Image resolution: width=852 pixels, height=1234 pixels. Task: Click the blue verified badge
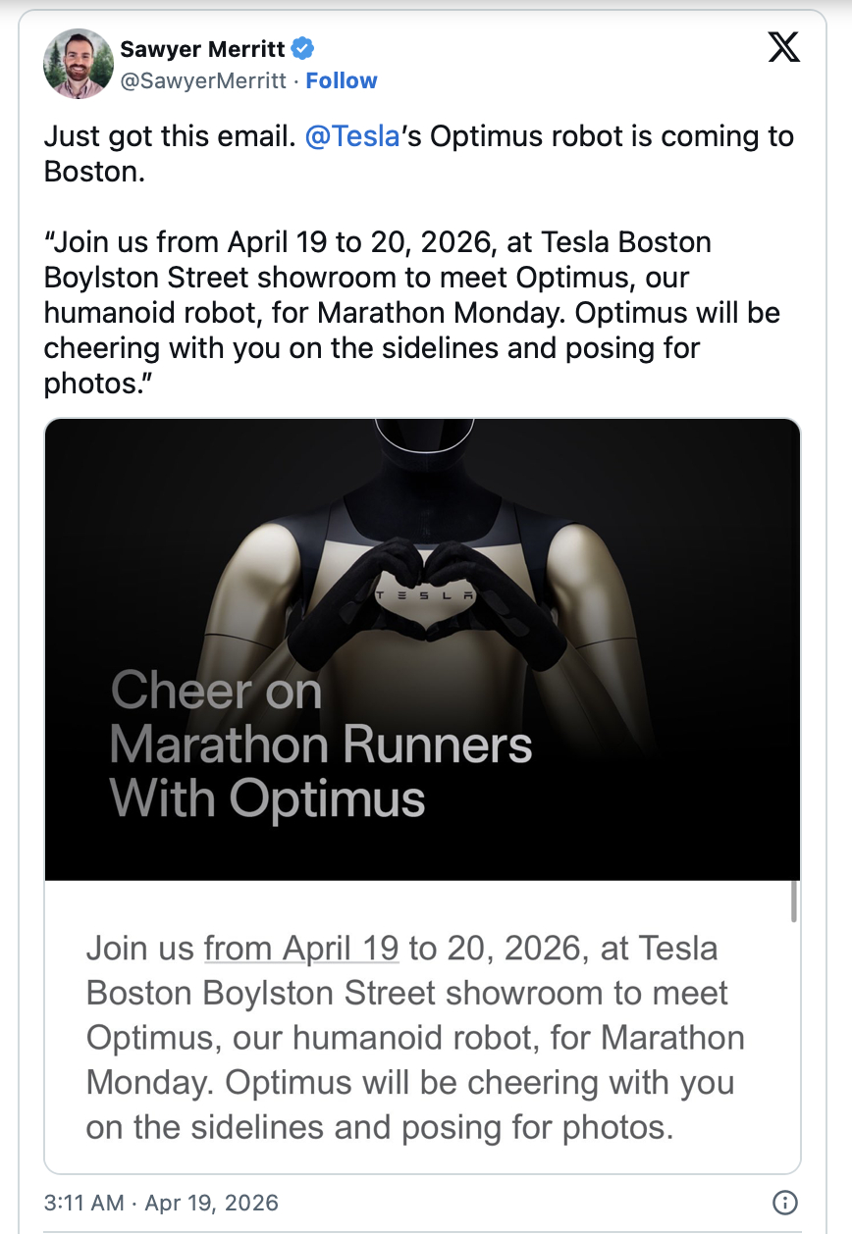point(305,48)
